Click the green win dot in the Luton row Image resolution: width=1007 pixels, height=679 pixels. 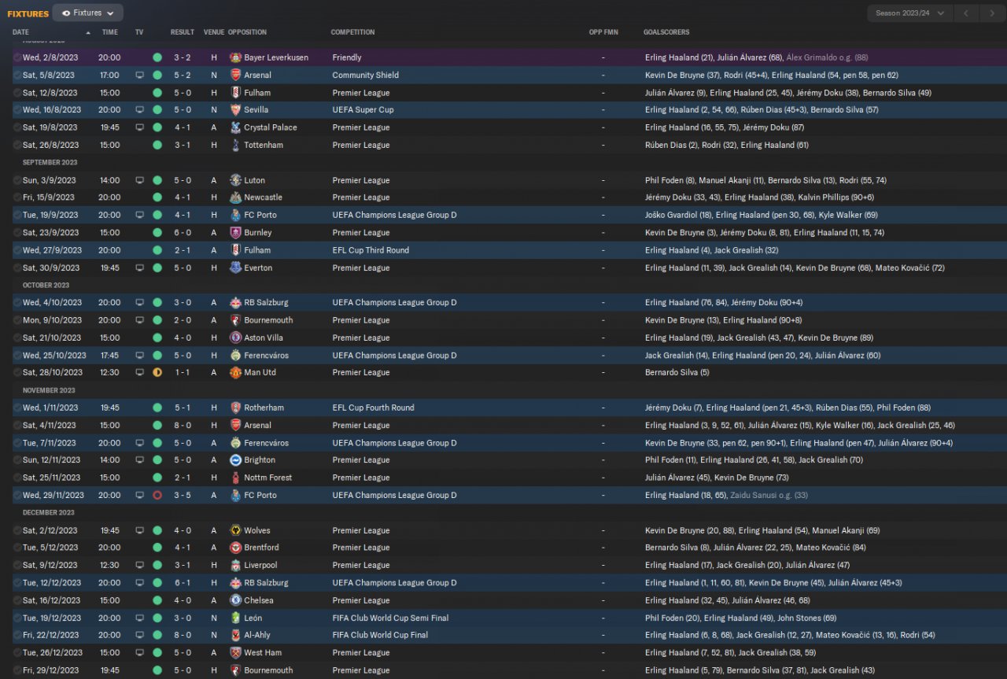(157, 180)
